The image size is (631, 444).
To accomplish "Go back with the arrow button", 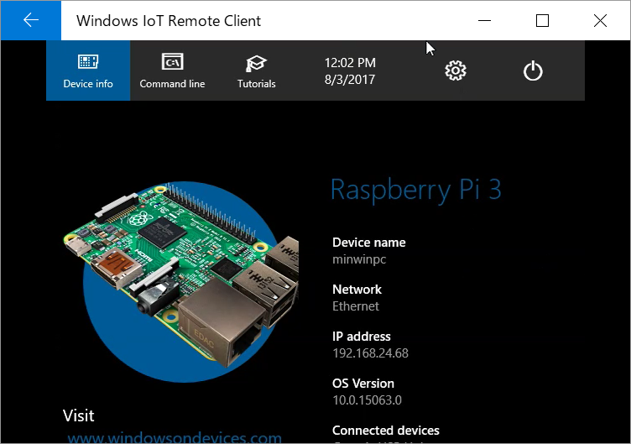I will tap(30, 20).
